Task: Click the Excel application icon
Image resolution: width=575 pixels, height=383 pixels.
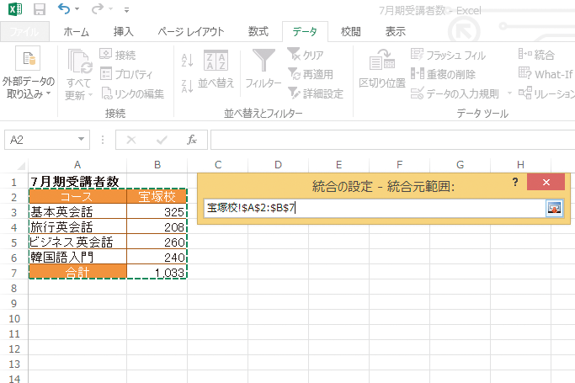Action: pos(15,9)
